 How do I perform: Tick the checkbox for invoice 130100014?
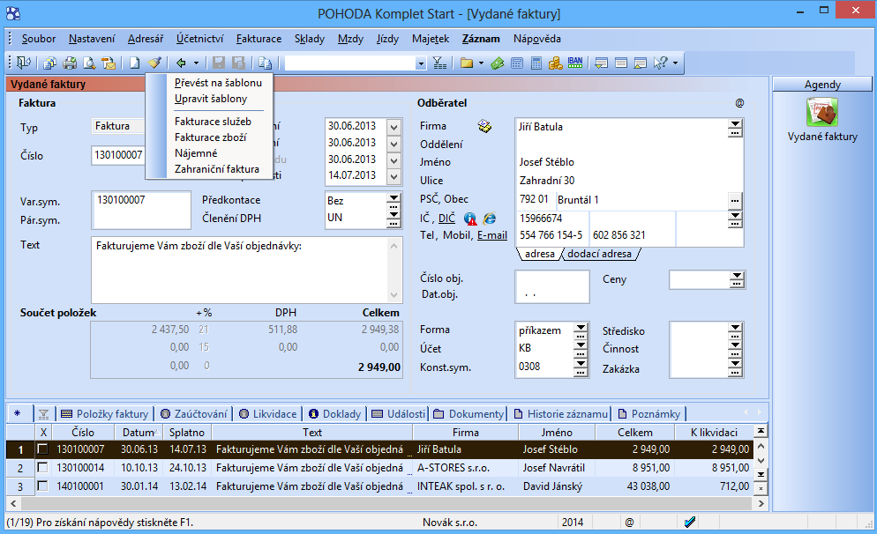[x=42, y=468]
